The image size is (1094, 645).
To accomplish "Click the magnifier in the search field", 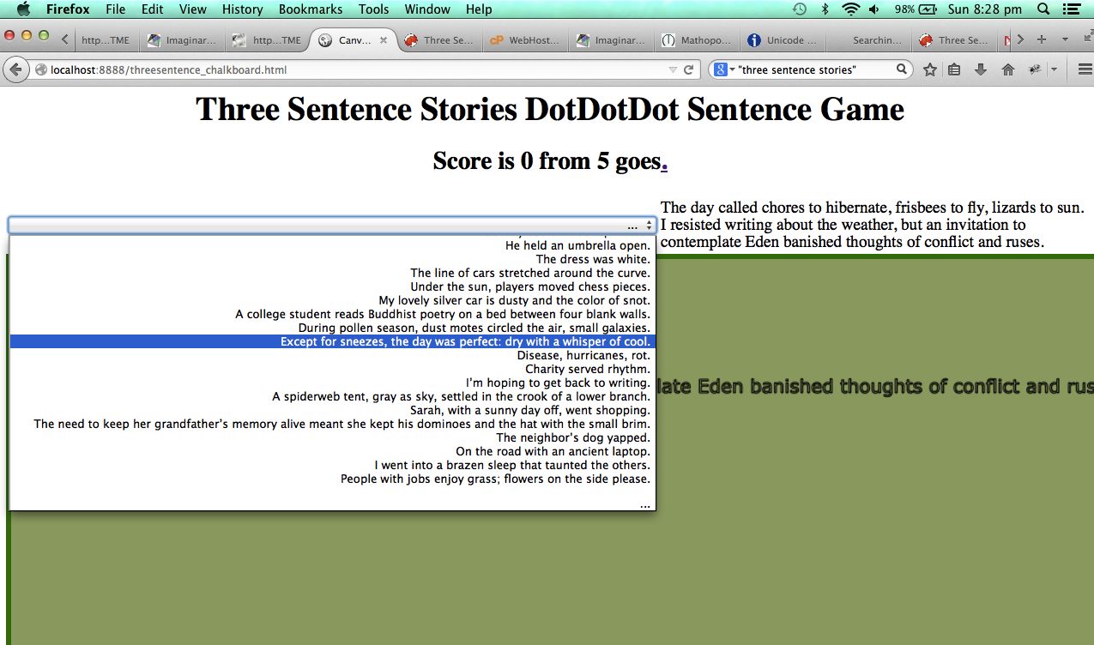I will click(x=902, y=69).
